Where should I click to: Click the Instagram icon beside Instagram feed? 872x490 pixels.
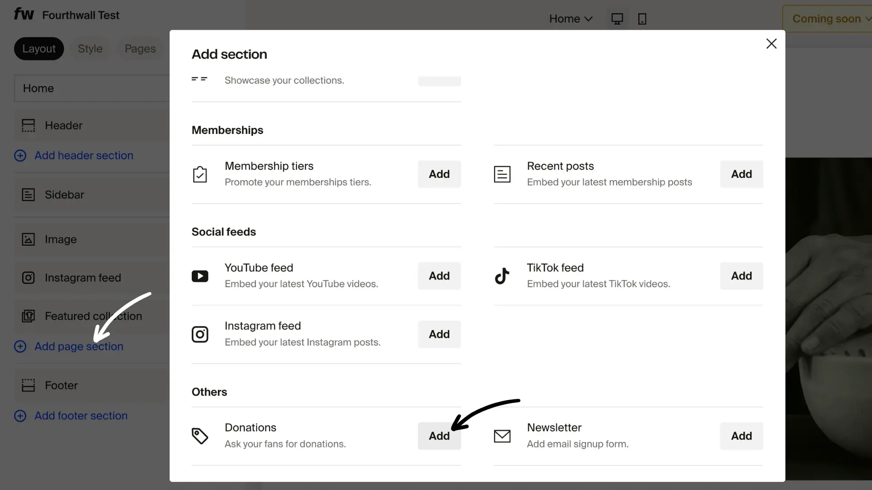[200, 334]
